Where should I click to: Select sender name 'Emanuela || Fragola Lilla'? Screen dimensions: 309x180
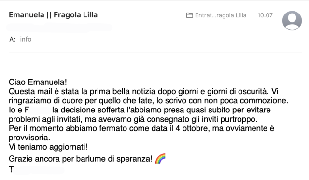coord(53,15)
